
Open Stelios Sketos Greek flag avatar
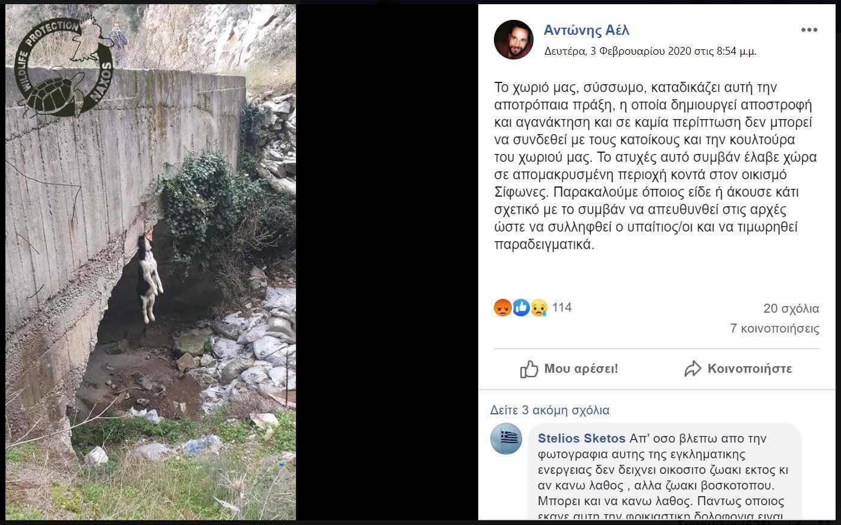(507, 439)
